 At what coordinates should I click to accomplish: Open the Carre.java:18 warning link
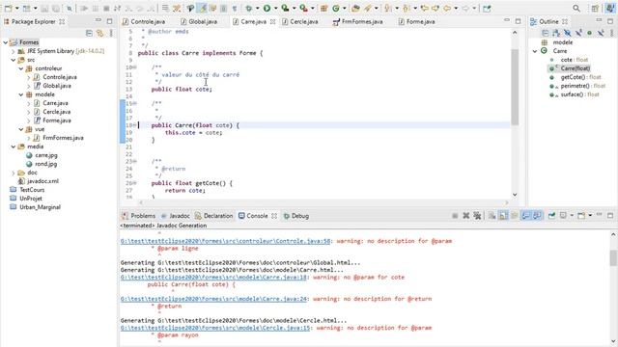click(x=213, y=277)
